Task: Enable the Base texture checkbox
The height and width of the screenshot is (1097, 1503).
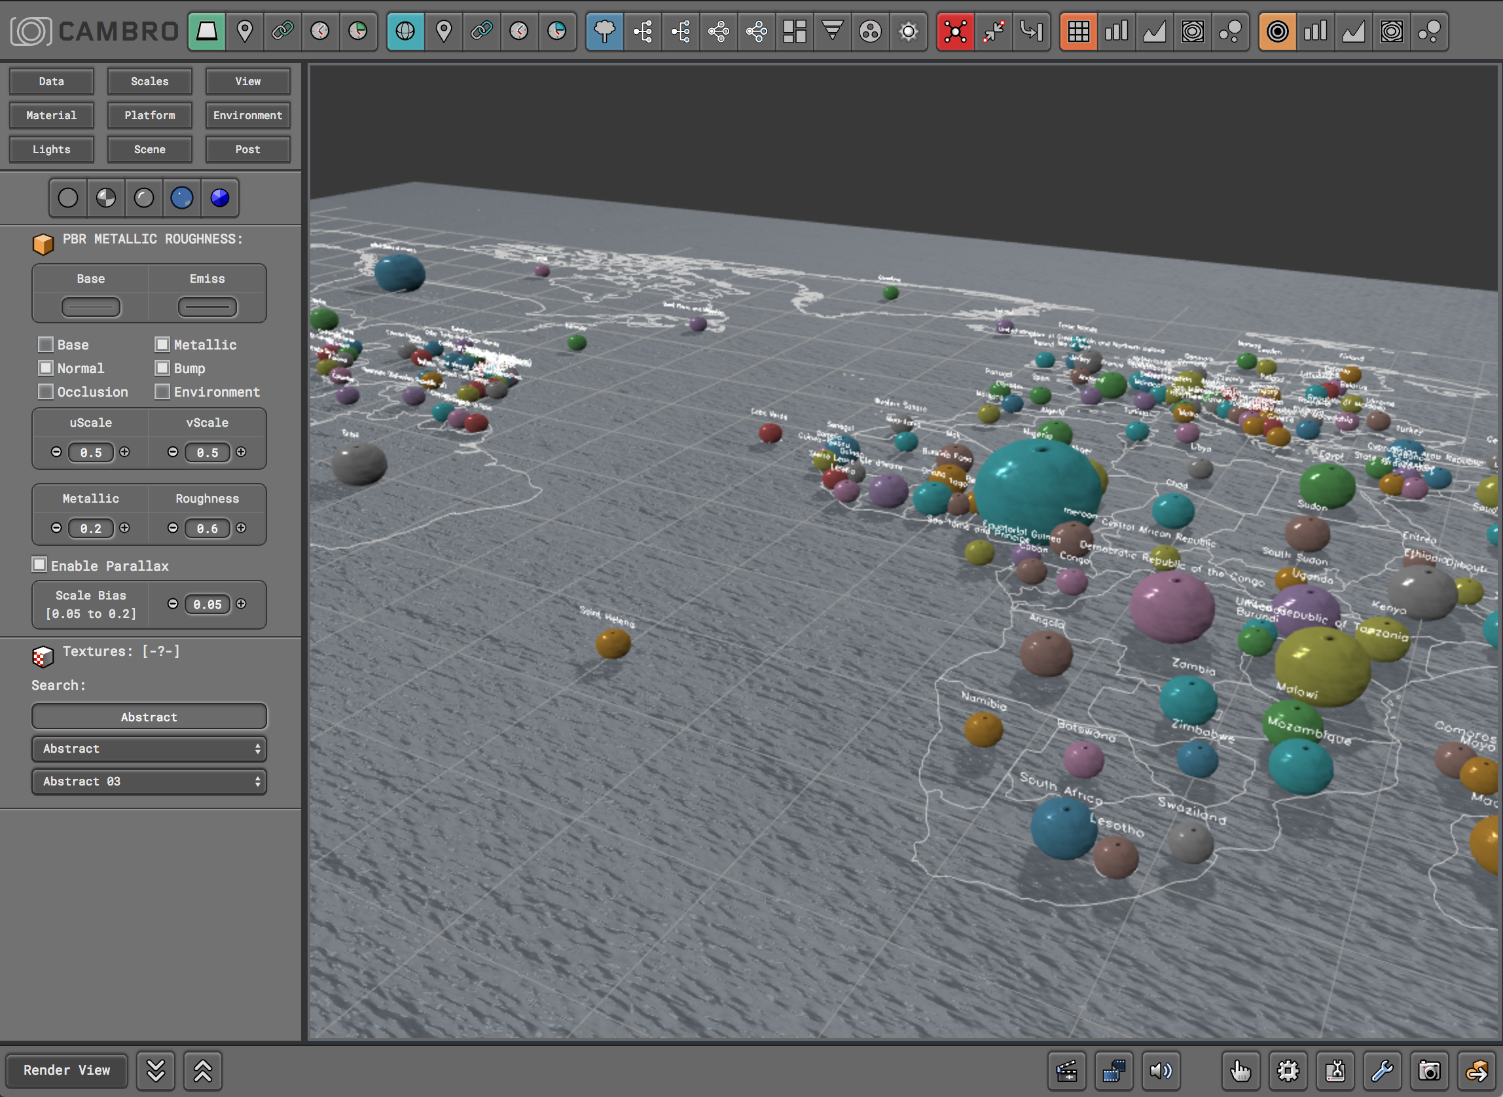Action: tap(46, 344)
